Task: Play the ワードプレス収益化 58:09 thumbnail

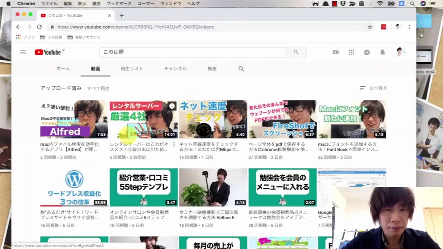Action: [74, 187]
